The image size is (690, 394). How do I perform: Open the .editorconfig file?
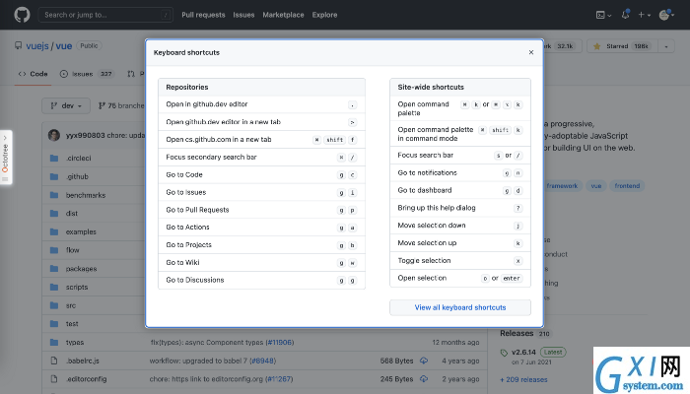pos(87,379)
